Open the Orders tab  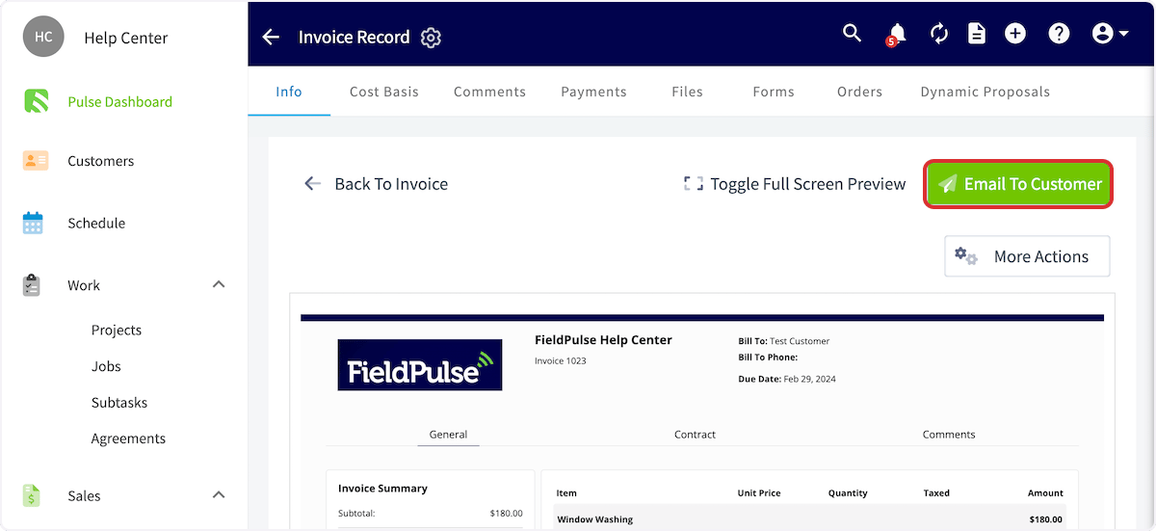(x=859, y=92)
